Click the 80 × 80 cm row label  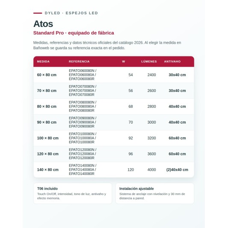[x=47, y=107]
